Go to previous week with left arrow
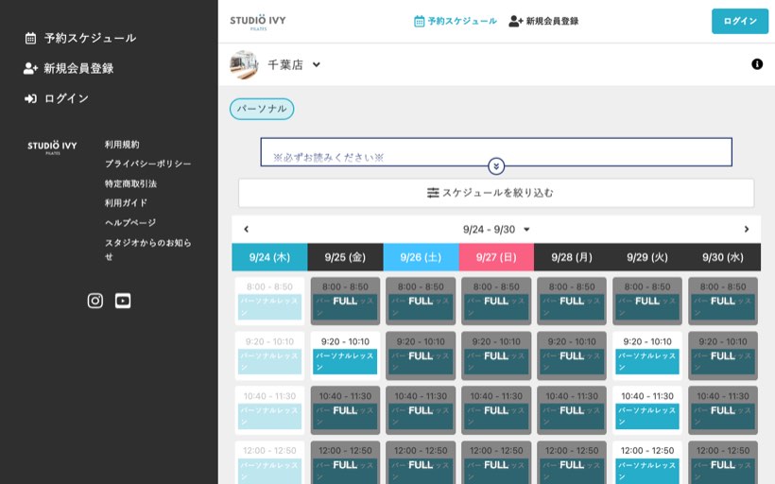775x484 pixels. coord(246,229)
